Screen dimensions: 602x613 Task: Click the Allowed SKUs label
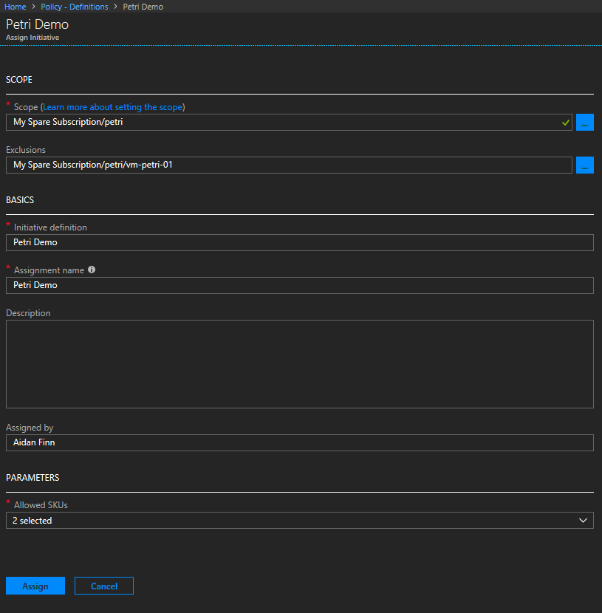tap(41, 505)
